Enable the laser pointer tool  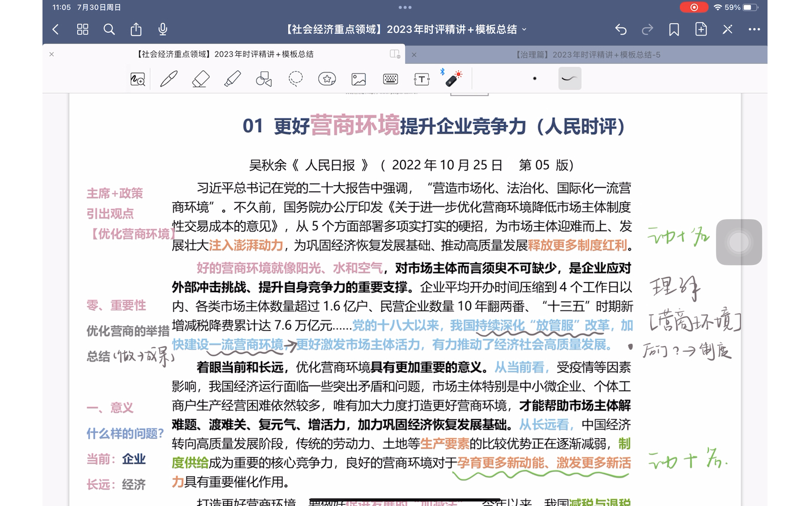(x=454, y=79)
